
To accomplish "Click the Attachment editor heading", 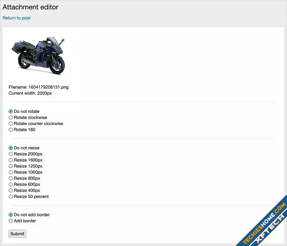I will [x=30, y=7].
